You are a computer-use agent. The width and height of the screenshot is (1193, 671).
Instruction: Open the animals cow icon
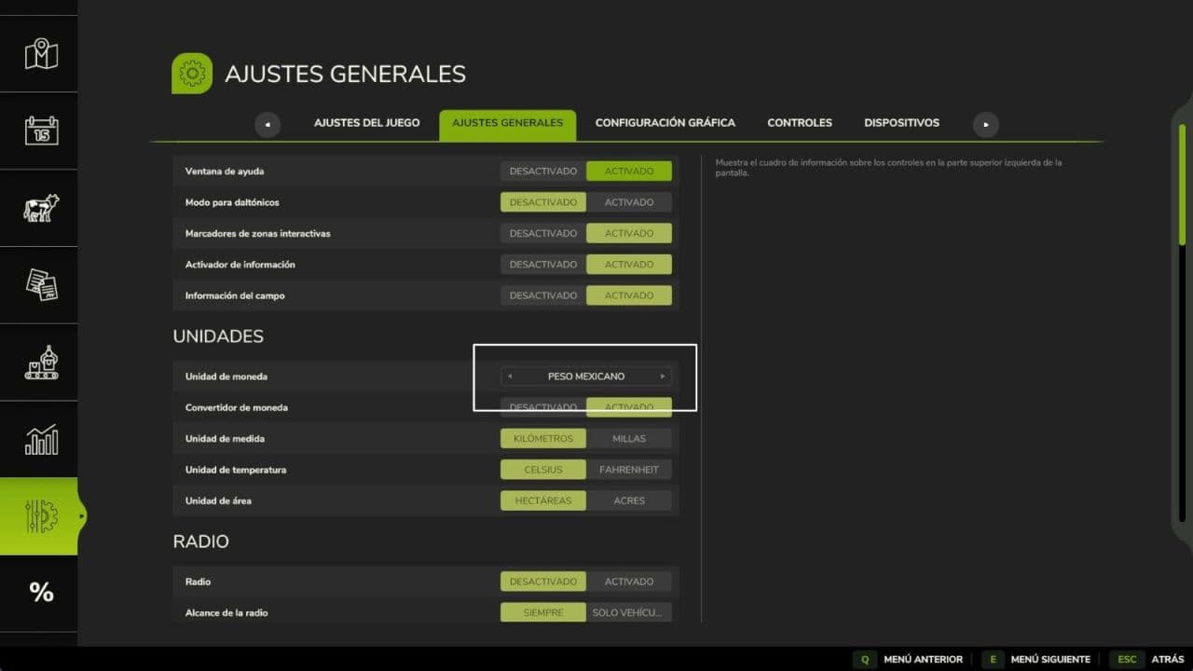point(41,208)
